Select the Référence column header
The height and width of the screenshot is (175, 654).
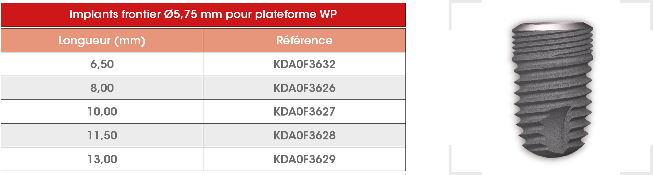coord(304,40)
